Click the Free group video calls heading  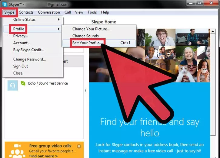[x=50, y=146]
